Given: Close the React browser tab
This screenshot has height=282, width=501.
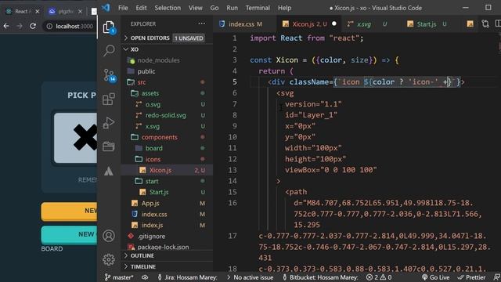Looking at the screenshot, I should [38, 12].
